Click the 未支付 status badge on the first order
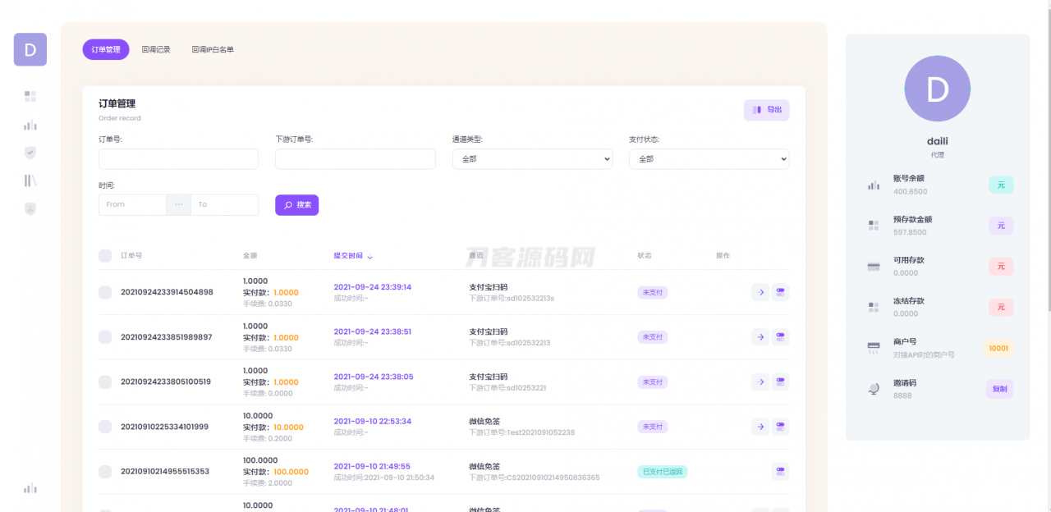Viewport: 1051px width, 512px height. click(652, 292)
